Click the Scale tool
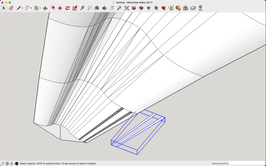The image size is (266, 166). point(74,8)
